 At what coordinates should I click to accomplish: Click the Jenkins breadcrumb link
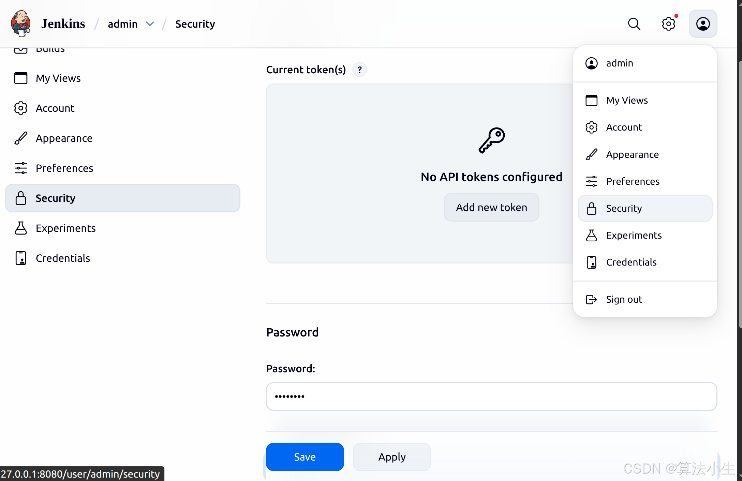click(63, 24)
